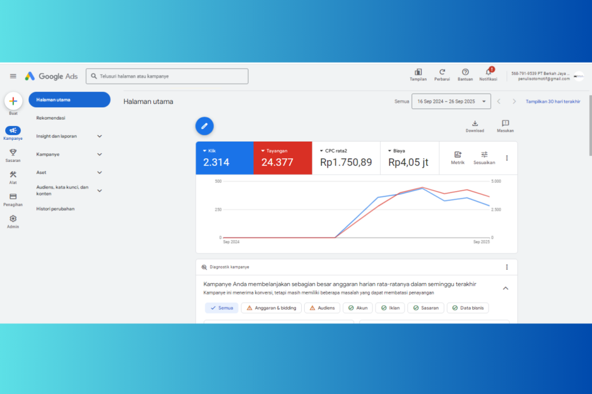The height and width of the screenshot is (394, 592).
Task: Click the blue pencil edit button
Action: [204, 125]
